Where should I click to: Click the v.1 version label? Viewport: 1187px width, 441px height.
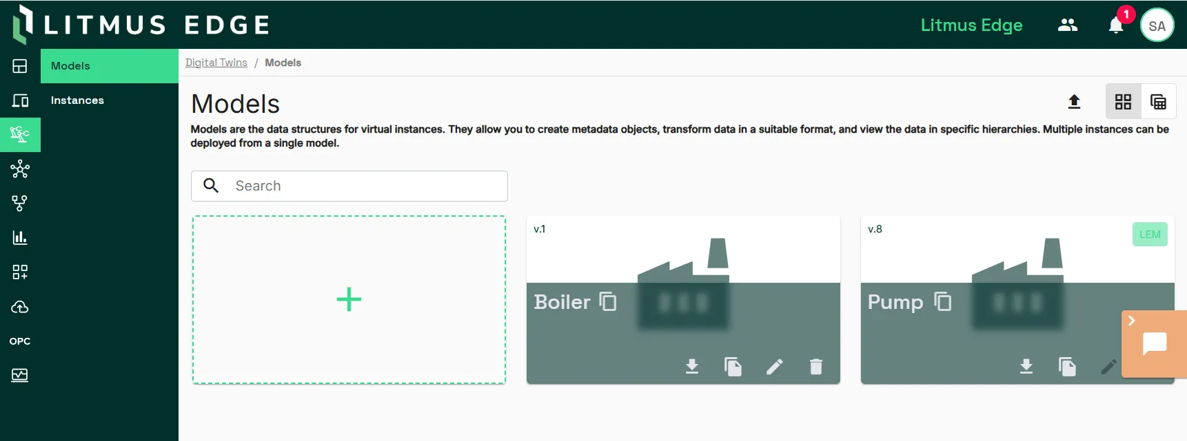[x=540, y=229]
